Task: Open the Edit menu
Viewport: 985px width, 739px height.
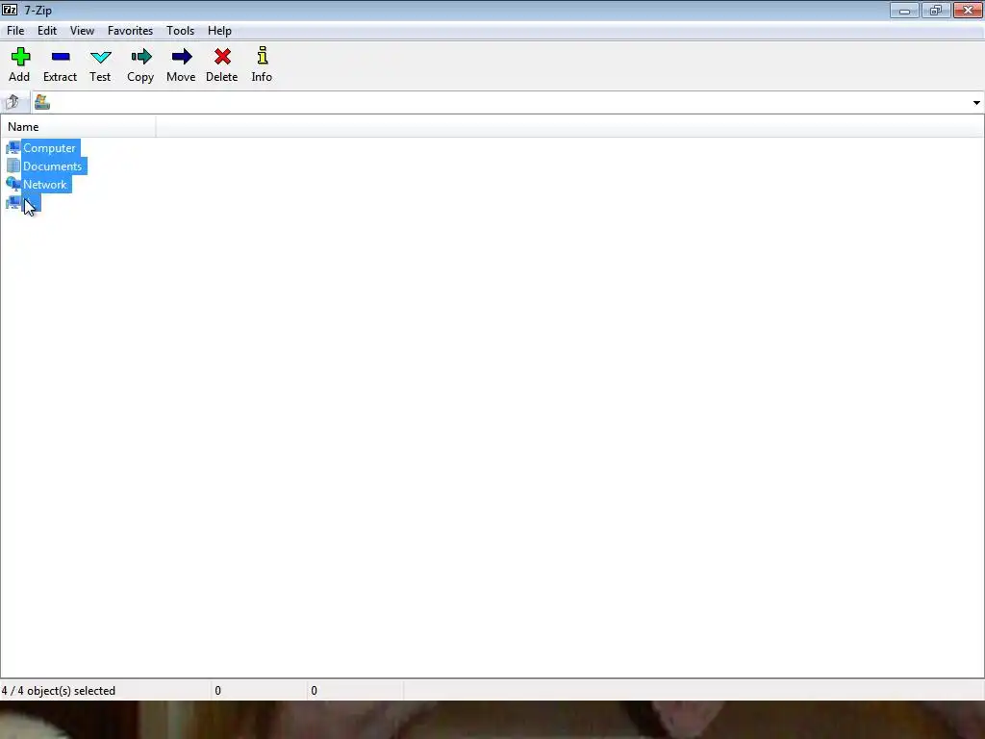Action: point(47,31)
